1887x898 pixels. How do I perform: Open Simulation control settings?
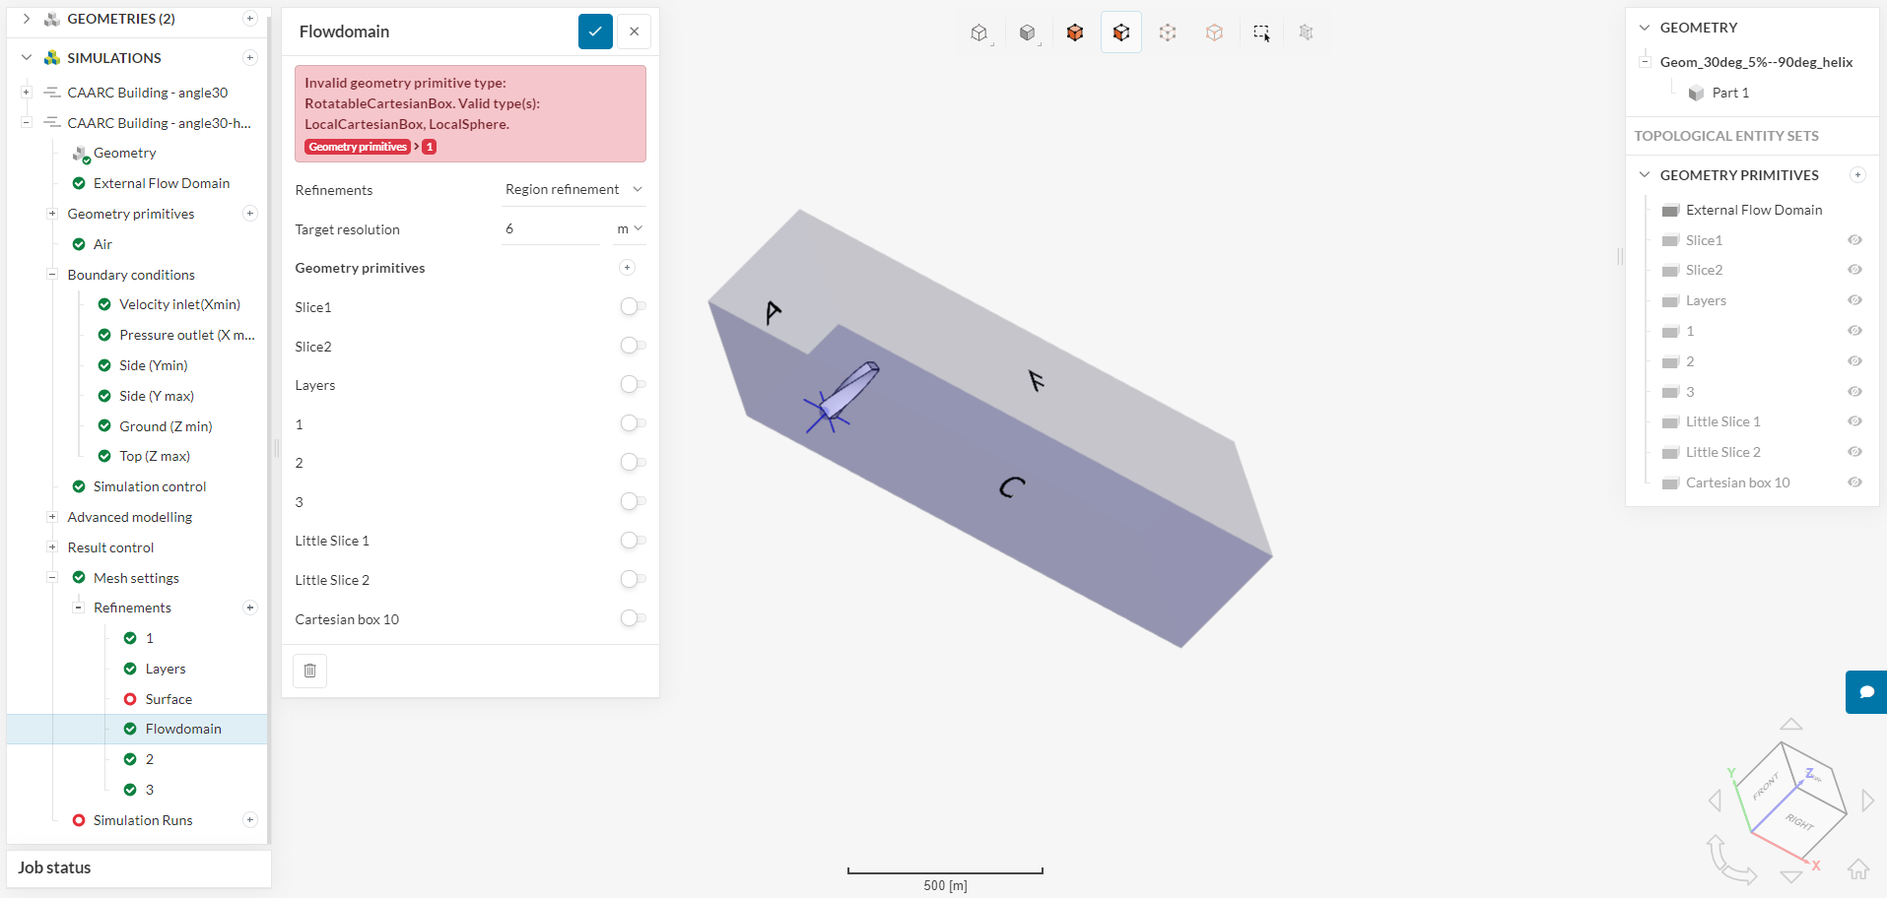coord(150,486)
